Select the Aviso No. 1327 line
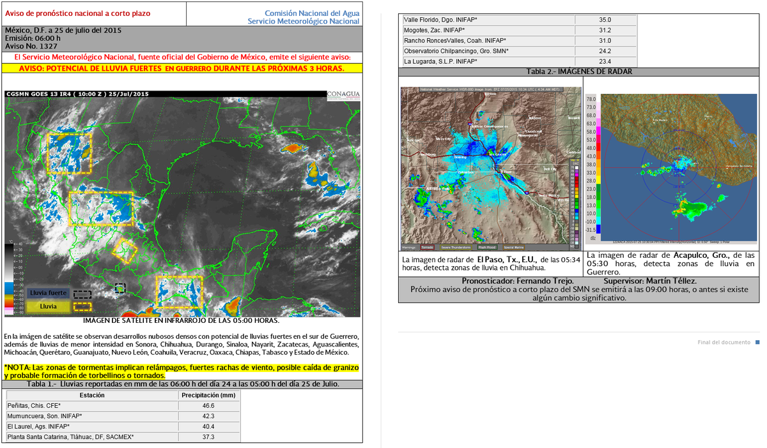 [31, 45]
